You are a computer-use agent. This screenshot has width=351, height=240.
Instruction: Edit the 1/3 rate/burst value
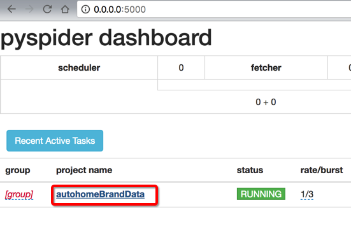pos(307,194)
